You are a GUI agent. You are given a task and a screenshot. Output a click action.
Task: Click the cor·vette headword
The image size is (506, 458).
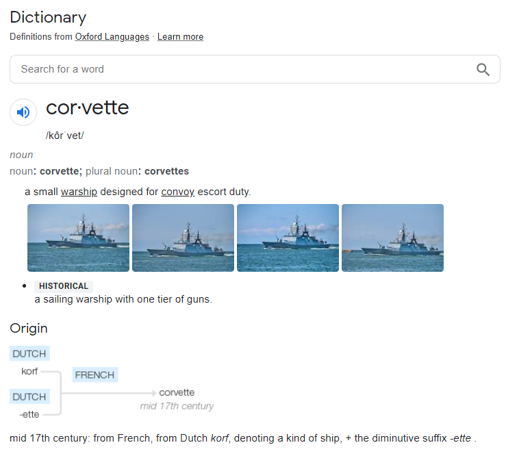[88, 107]
